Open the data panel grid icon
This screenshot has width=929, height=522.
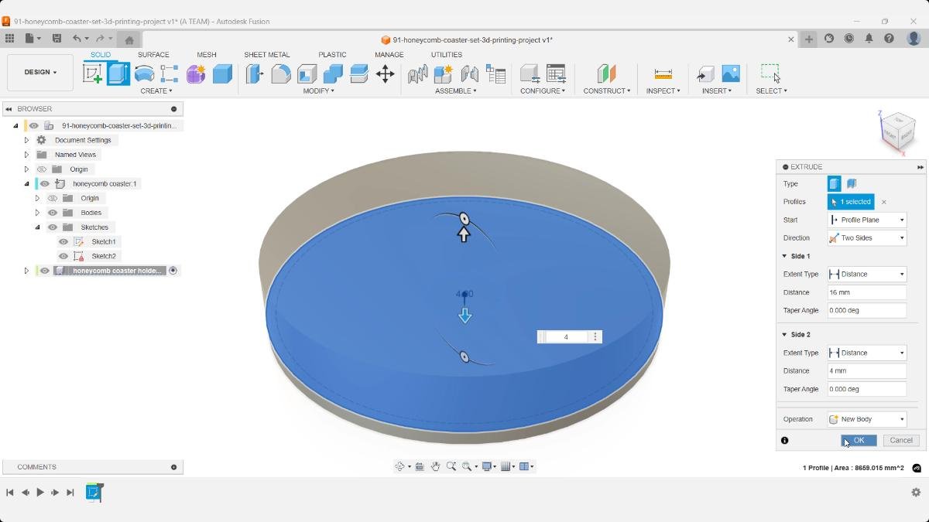(9, 39)
